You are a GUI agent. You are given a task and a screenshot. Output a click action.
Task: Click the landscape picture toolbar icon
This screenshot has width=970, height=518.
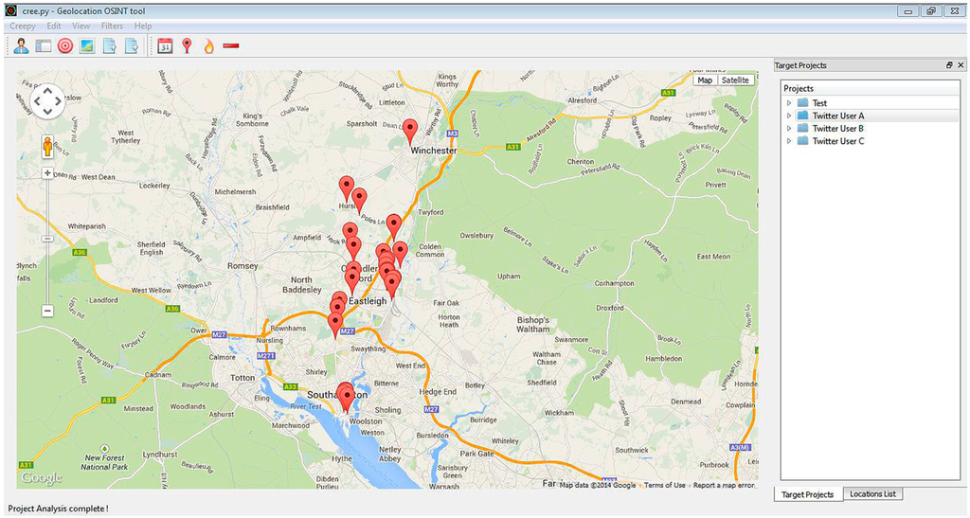[87, 45]
